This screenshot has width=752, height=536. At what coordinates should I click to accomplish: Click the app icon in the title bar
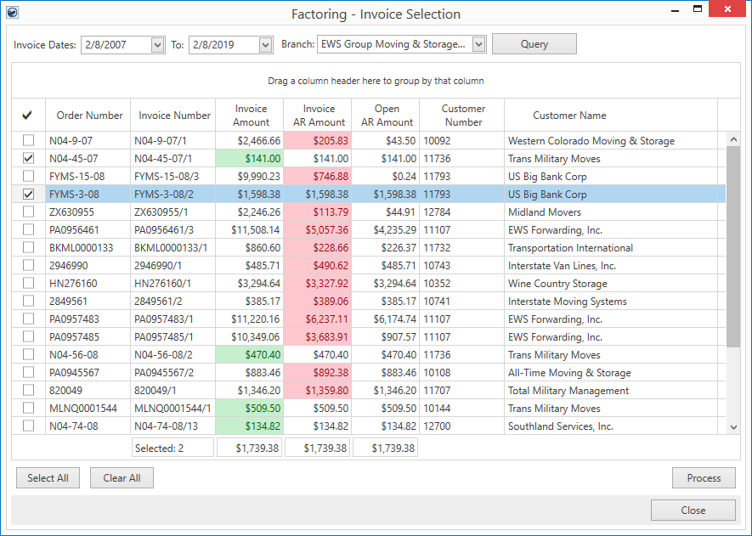pyautogui.click(x=12, y=14)
